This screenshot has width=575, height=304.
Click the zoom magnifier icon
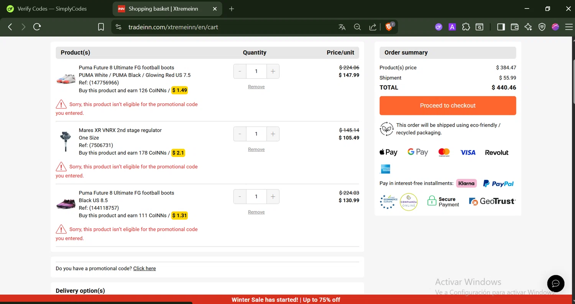[x=357, y=27]
